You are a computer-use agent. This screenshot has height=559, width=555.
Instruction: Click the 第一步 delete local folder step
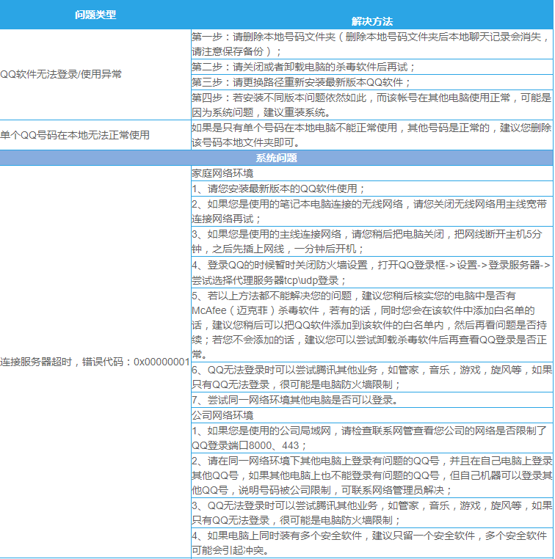[x=372, y=44]
